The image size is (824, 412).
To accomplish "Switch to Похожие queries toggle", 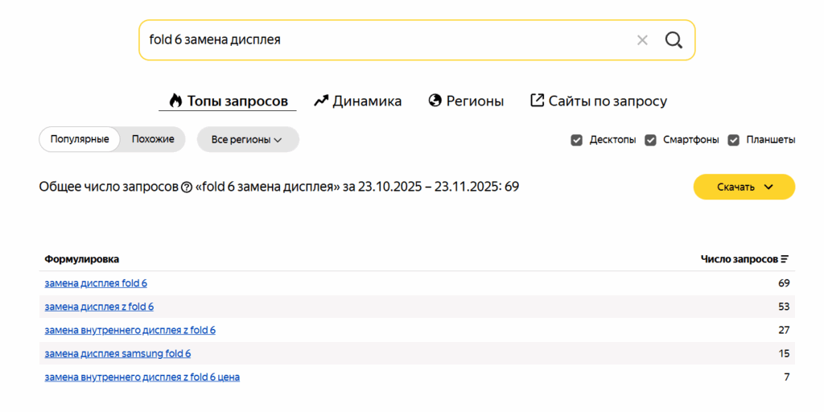I will pos(153,139).
